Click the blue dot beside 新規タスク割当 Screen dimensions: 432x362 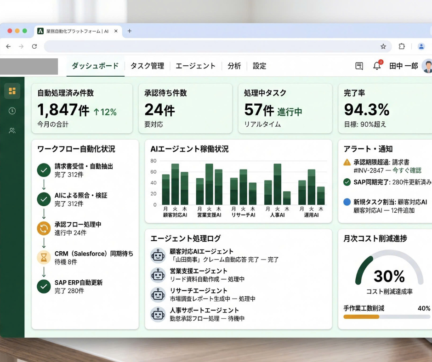[347, 202]
